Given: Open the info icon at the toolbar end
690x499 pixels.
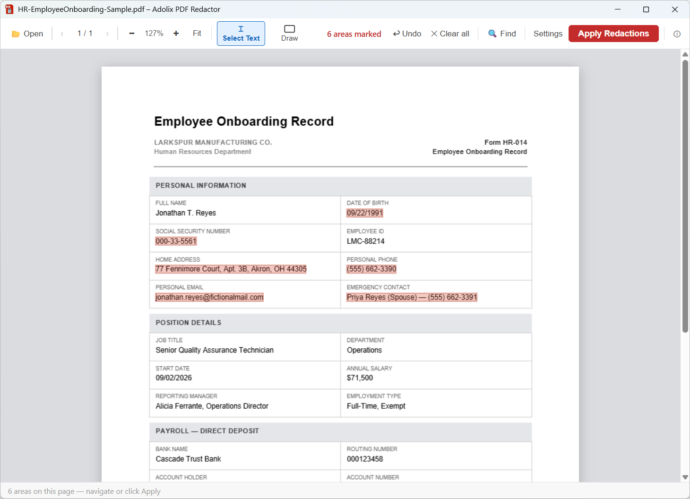Looking at the screenshot, I should click(x=677, y=34).
